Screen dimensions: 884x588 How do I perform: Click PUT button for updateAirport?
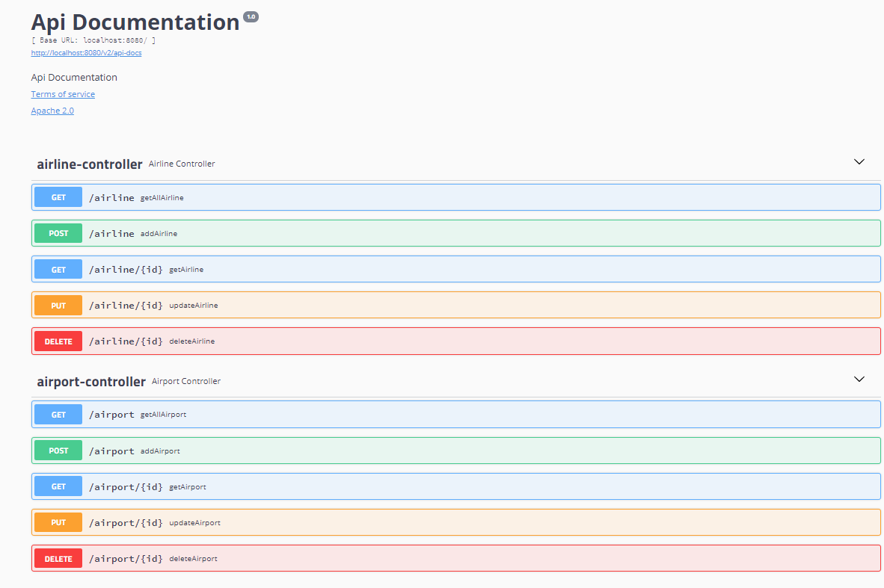coord(58,523)
